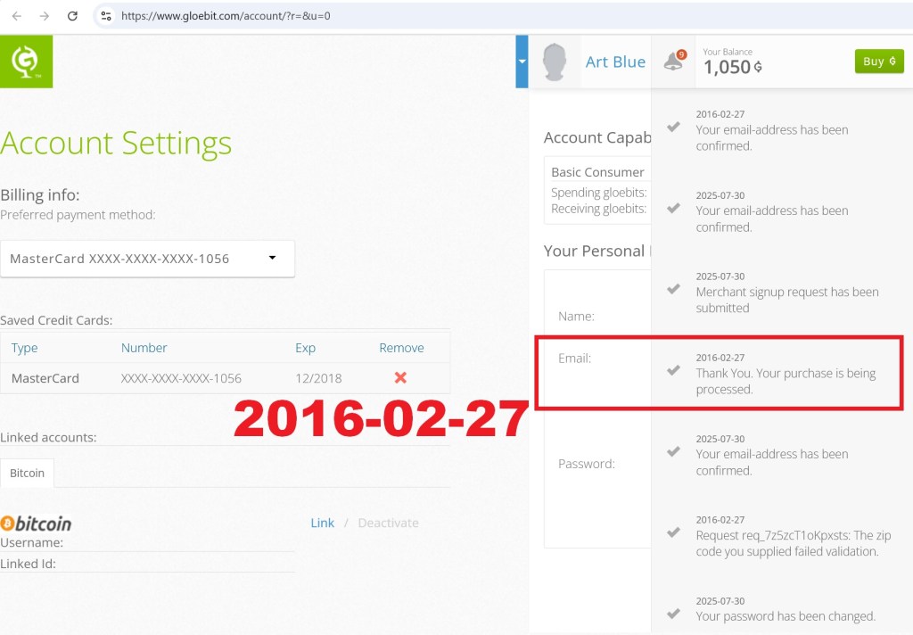Screen dimensions: 913x635
Task: Tick the 'Merchant signup request' notification checkmark
Action: point(674,289)
